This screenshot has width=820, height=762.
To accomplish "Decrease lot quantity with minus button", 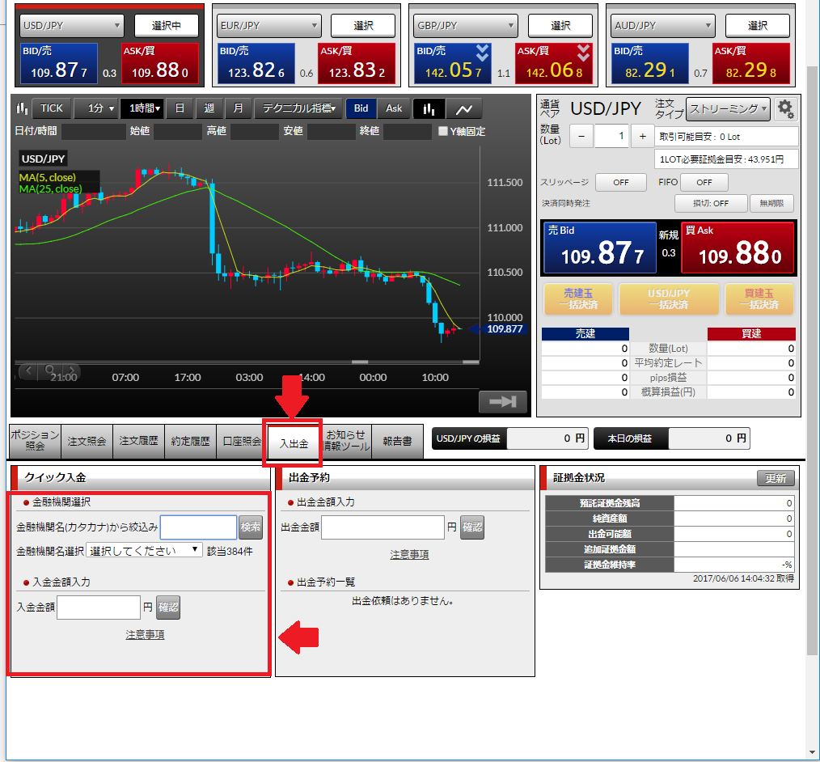I will [581, 137].
